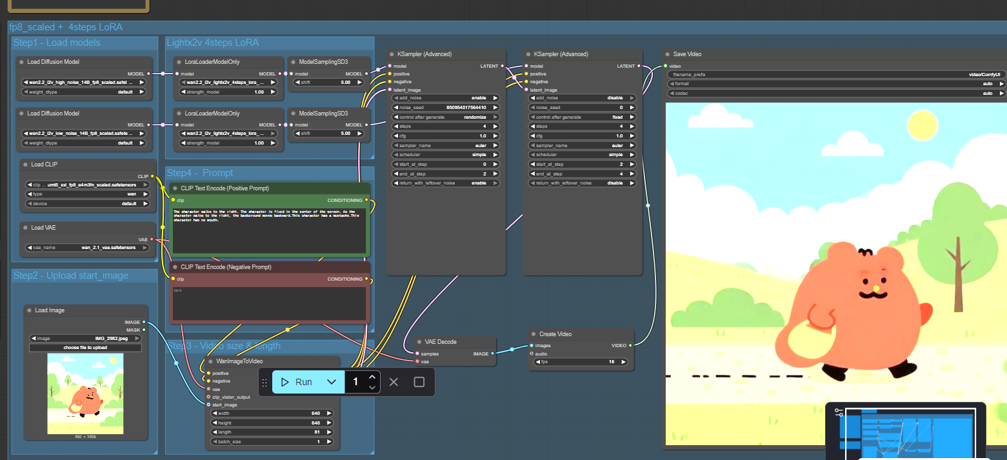Click the audio input slot on Create Video
The width and height of the screenshot is (1007, 460).
532,354
